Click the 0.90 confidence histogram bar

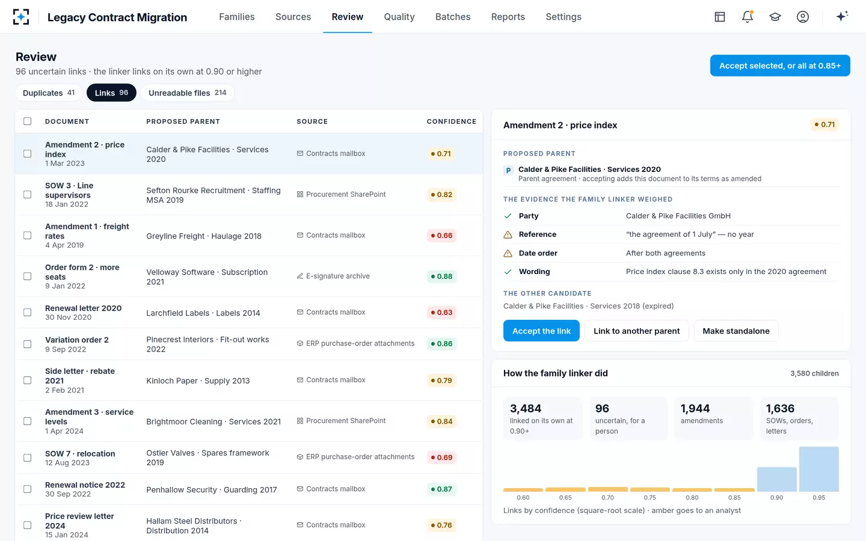click(x=777, y=479)
